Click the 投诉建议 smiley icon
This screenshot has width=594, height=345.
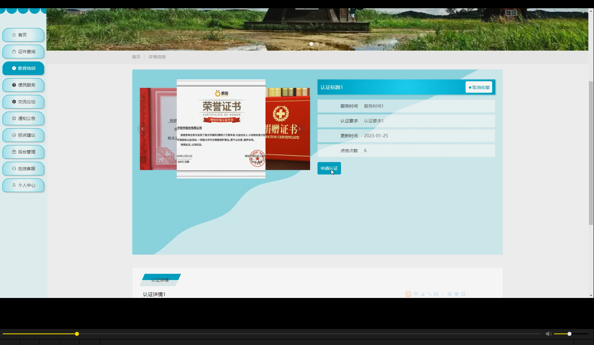click(x=14, y=135)
